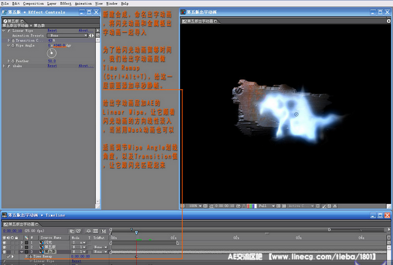Open the Active Camera view dropdown
This screenshot has height=265, width=393.
[x=301, y=206]
